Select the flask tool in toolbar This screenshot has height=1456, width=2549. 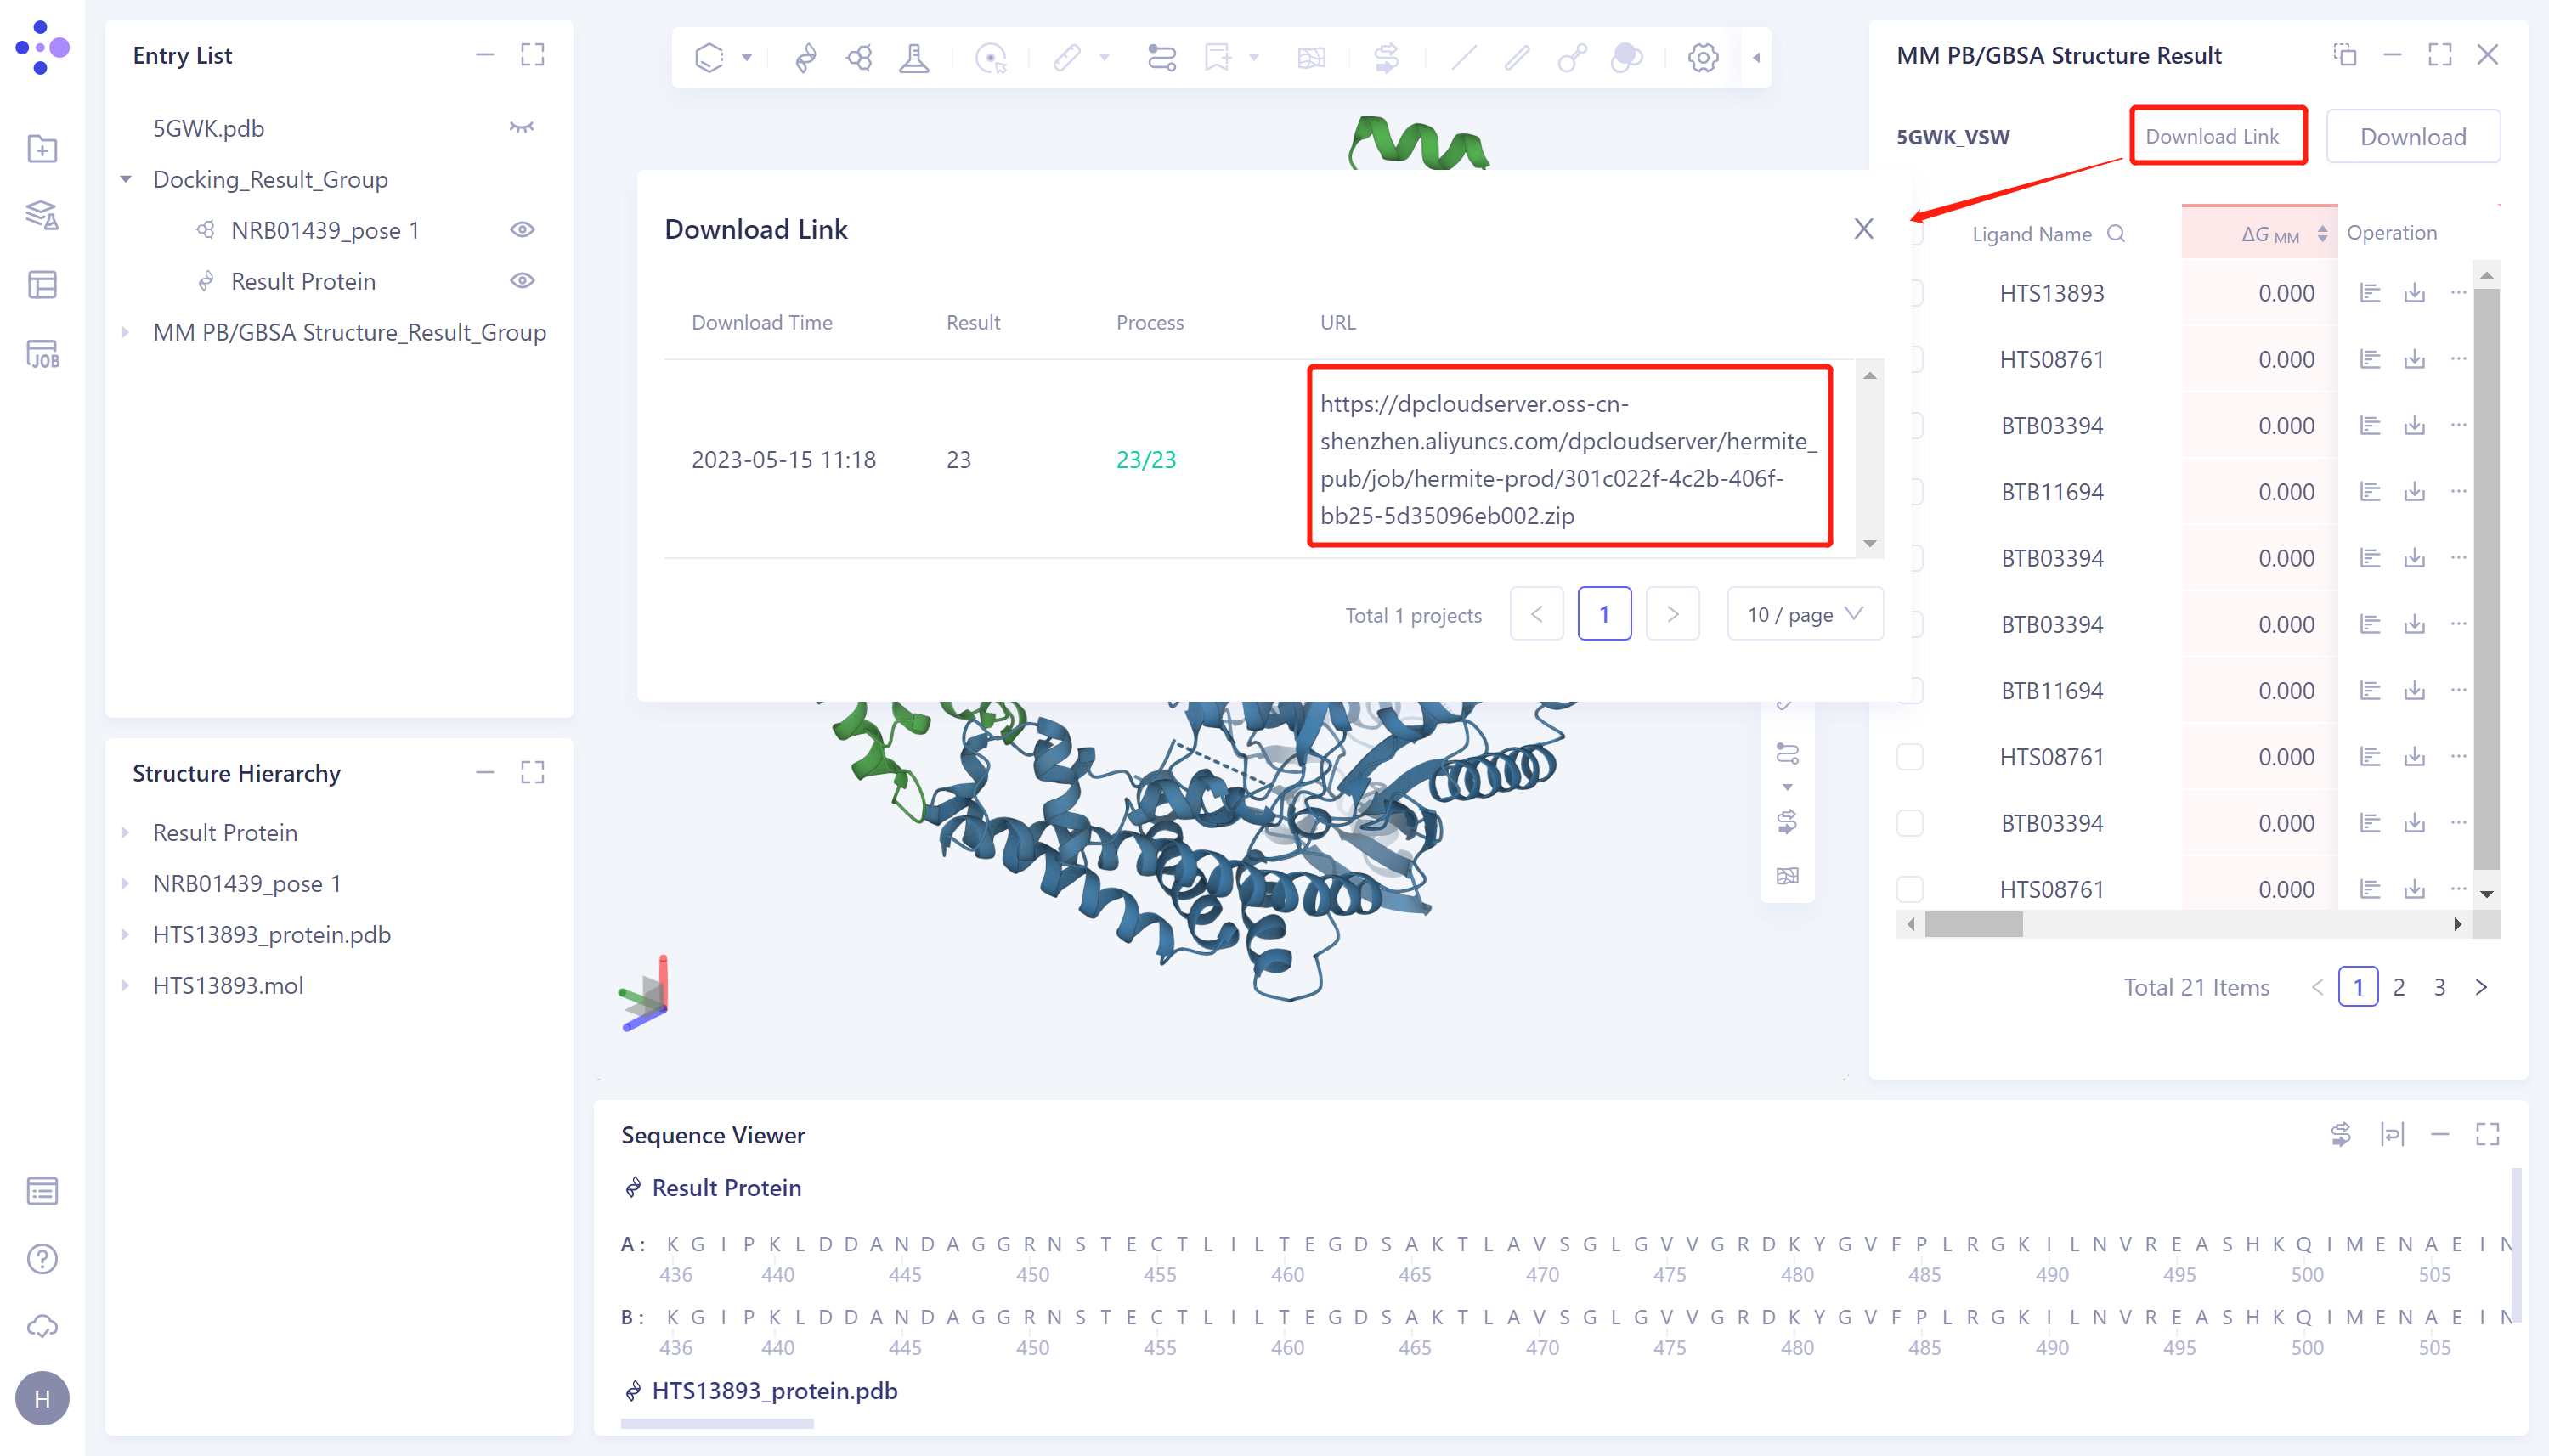click(914, 58)
